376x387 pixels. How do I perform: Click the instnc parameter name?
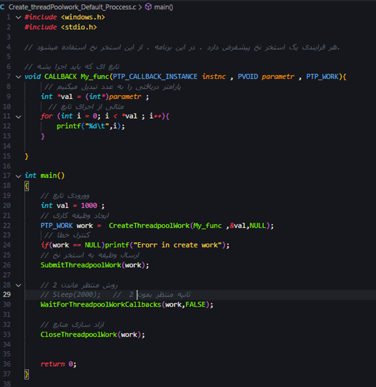tap(214, 76)
